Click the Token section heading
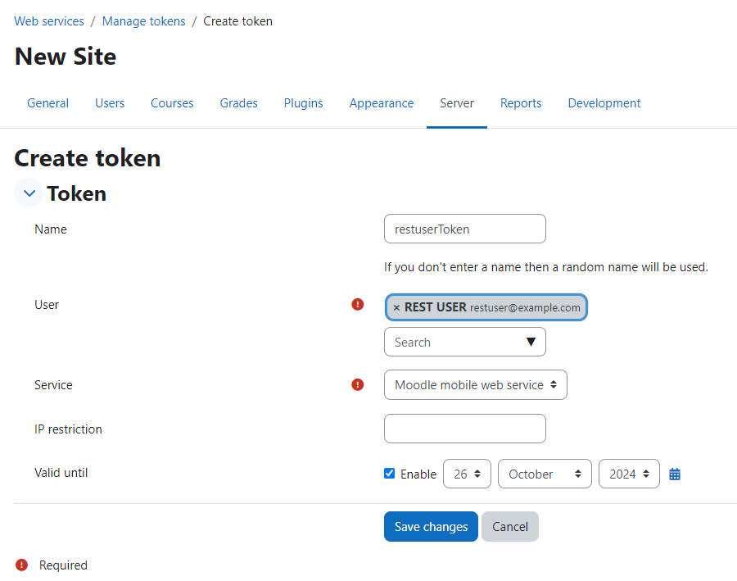This screenshot has height=581, width=737. (x=77, y=193)
